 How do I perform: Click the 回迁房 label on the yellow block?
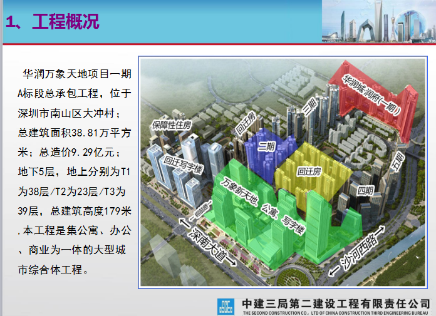point(309,168)
